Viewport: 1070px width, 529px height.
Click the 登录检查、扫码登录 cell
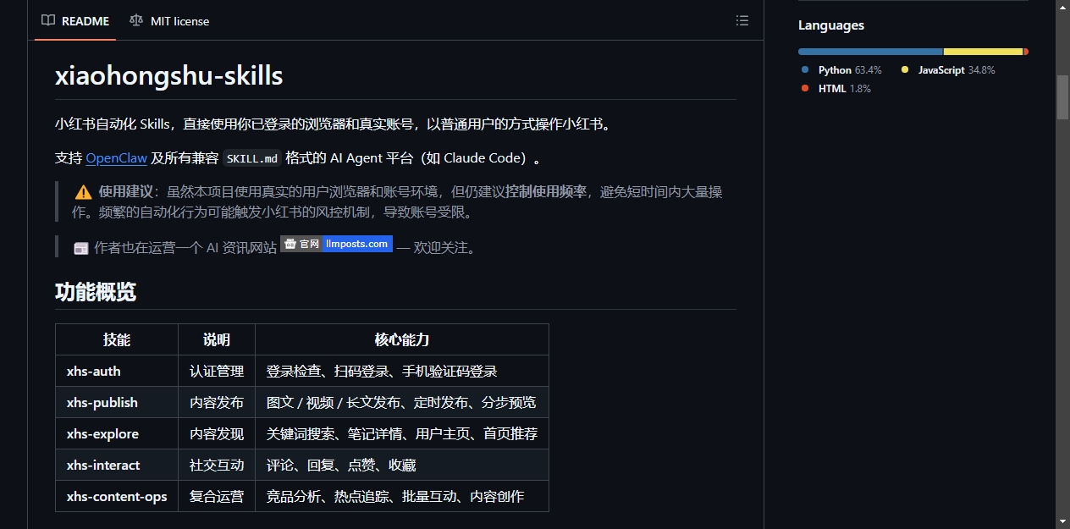tap(402, 371)
